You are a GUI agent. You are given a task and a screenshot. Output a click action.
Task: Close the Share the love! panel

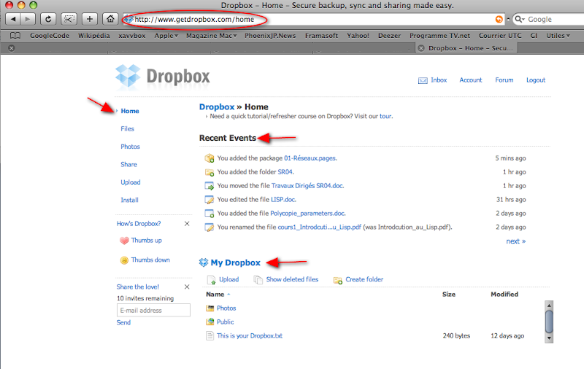[x=187, y=287]
